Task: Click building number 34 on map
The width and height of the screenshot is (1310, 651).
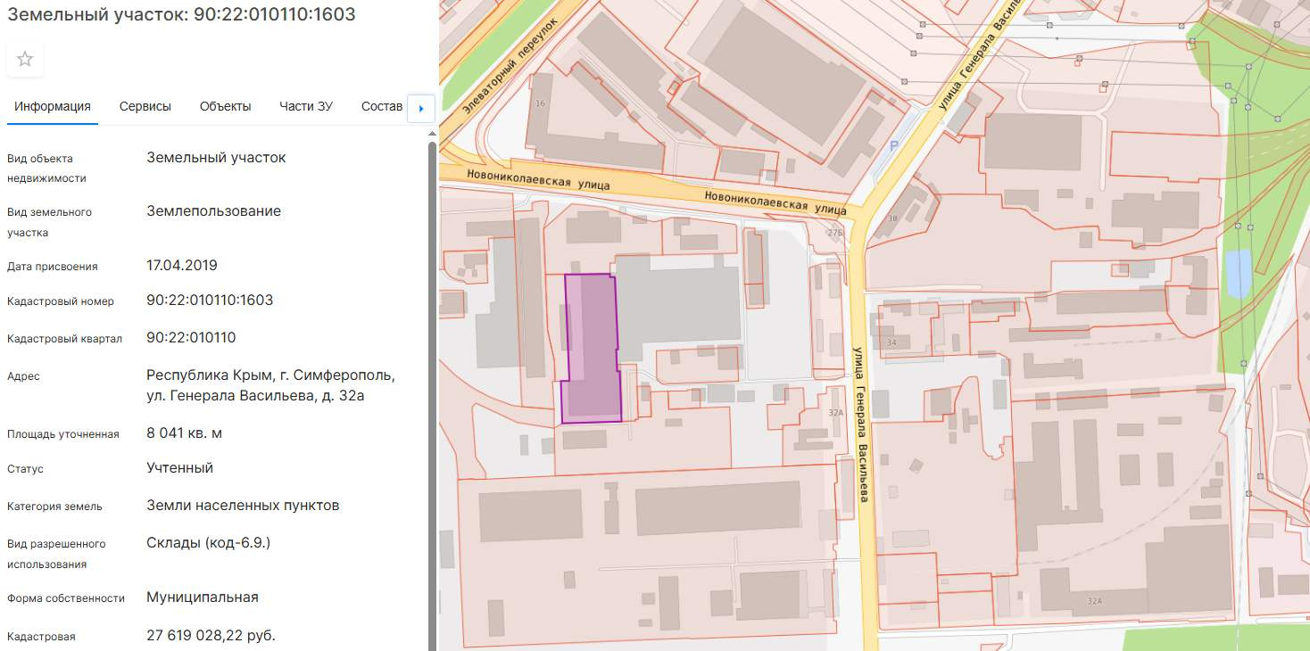Action: point(890,342)
